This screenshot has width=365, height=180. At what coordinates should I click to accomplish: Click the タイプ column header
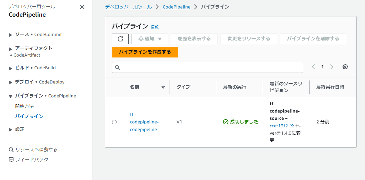pyautogui.click(x=184, y=87)
